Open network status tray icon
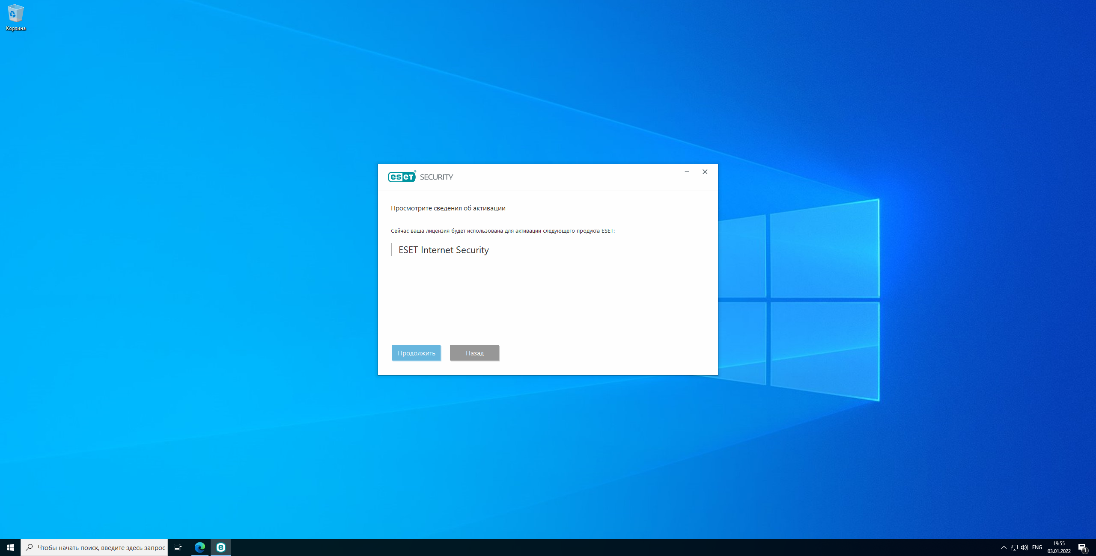 [x=1014, y=547]
